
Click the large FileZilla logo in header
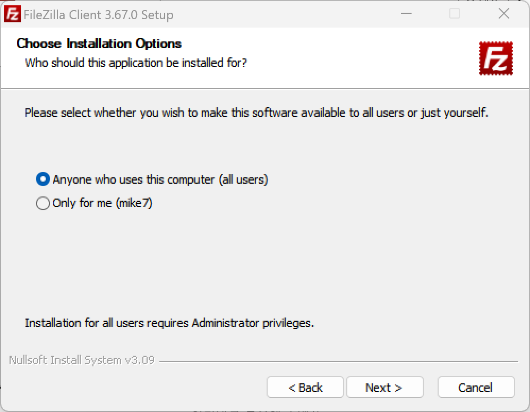tap(496, 58)
